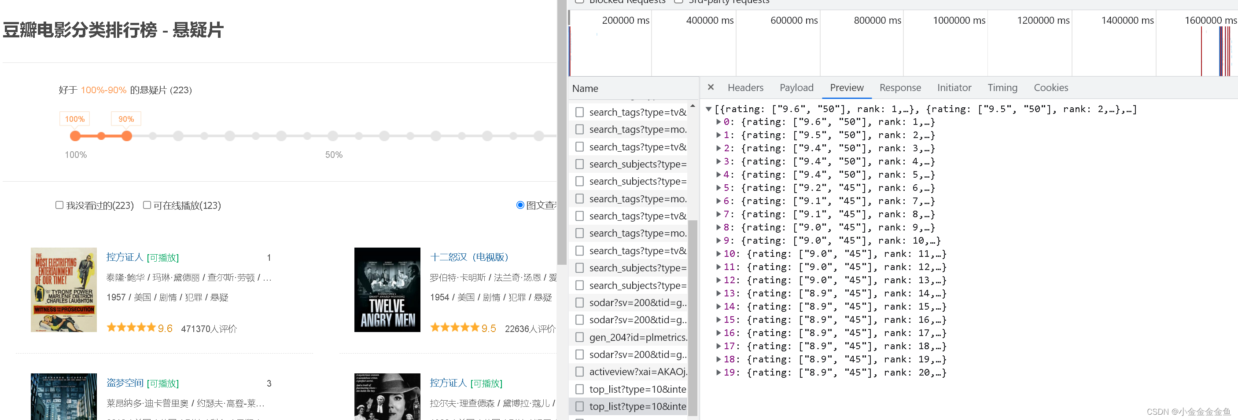Select the highlighted top_list?type=10&inte request
This screenshot has width=1238, height=420.
(628, 406)
